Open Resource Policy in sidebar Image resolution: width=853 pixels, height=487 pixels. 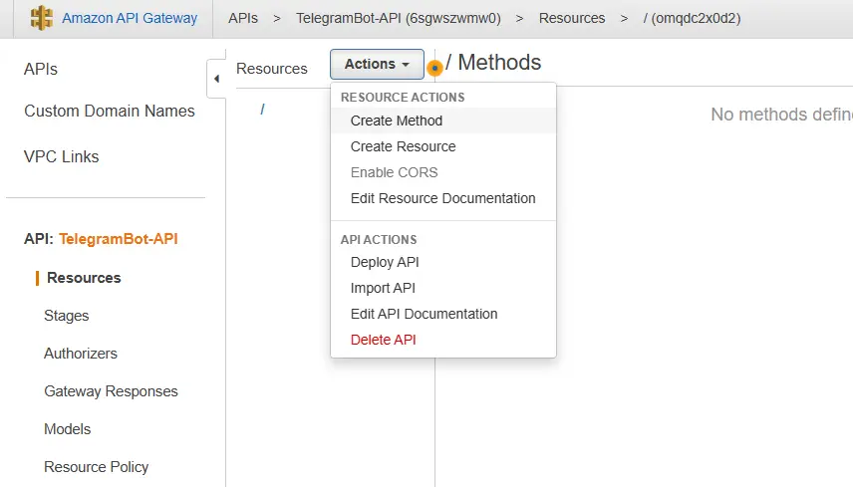coord(96,467)
